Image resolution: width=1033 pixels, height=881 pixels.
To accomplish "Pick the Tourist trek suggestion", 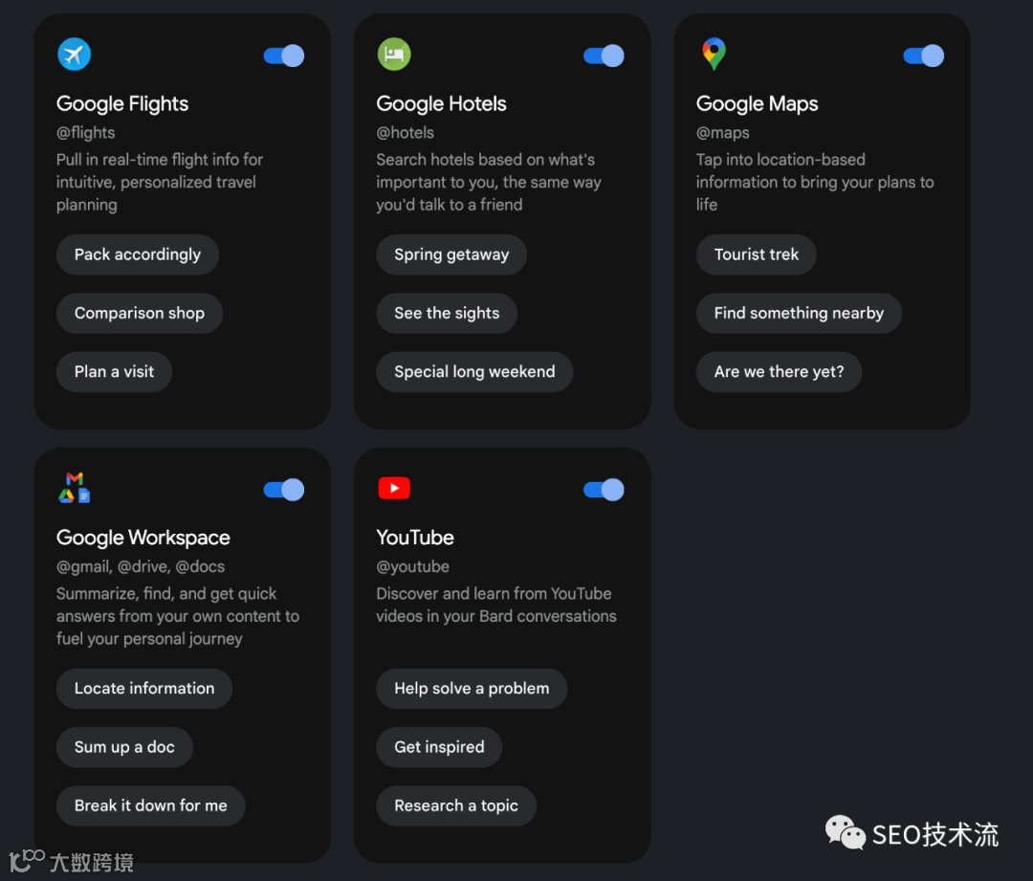I will [756, 254].
